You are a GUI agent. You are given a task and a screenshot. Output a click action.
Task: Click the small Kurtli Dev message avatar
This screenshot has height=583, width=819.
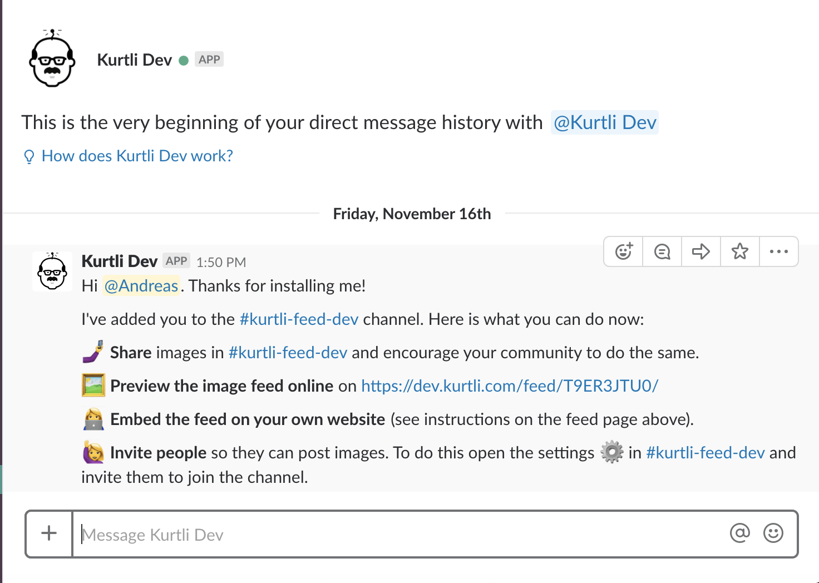point(52,271)
